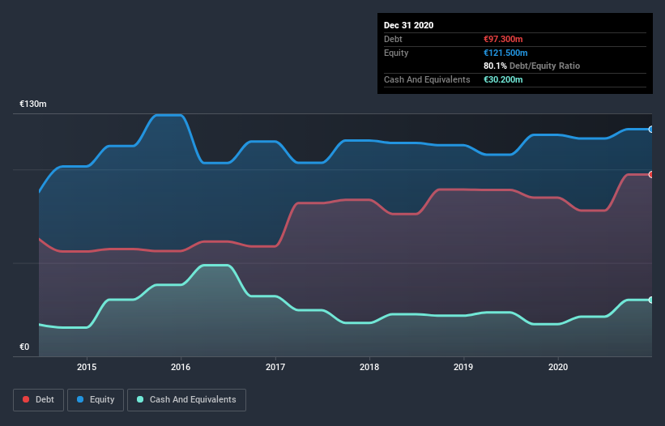Click the Debt data point at Dec 2020

point(651,174)
